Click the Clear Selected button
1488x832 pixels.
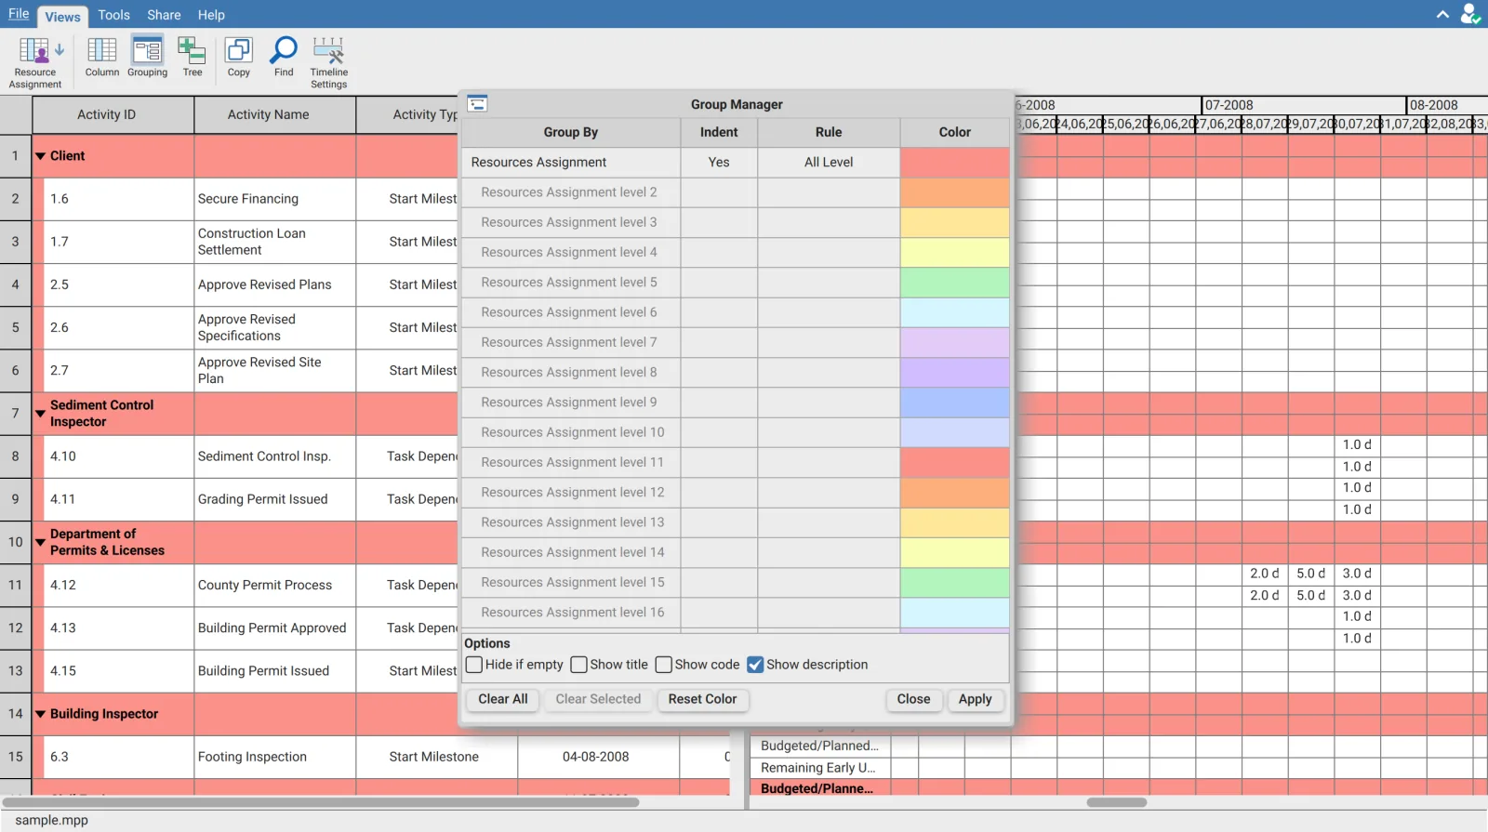pyautogui.click(x=598, y=699)
